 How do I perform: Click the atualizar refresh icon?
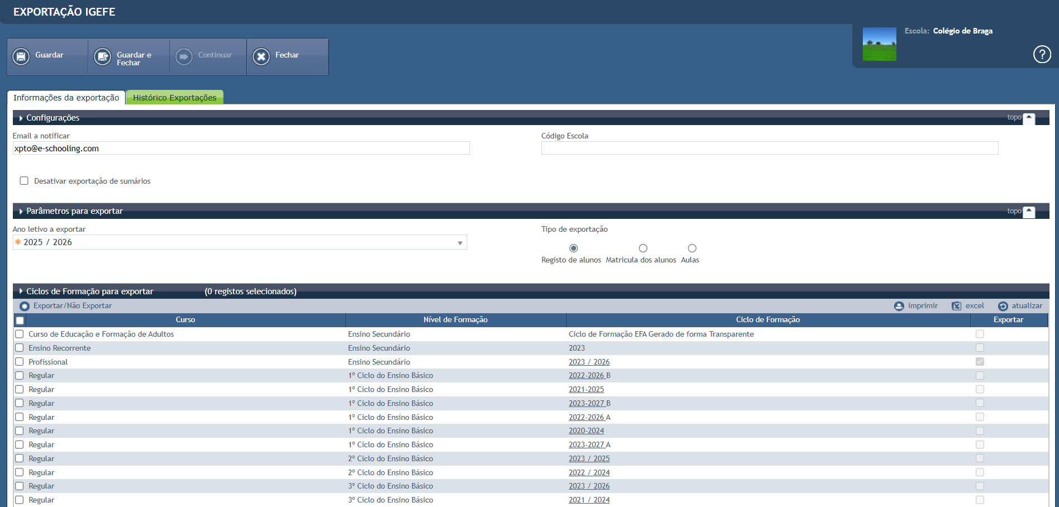(1003, 306)
